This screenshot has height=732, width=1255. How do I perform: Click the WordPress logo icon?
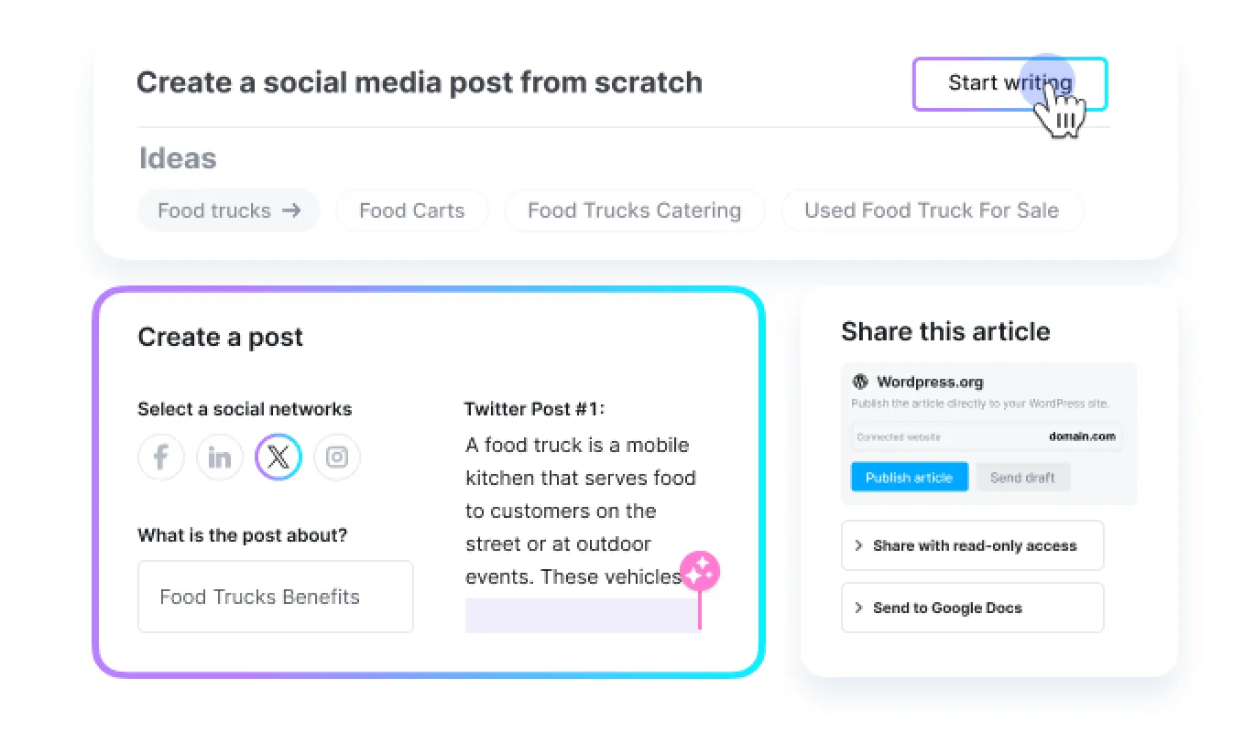[859, 382]
